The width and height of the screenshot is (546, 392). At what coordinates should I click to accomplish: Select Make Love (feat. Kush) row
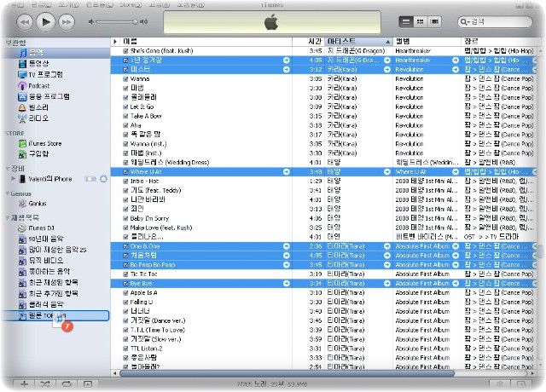323,228
